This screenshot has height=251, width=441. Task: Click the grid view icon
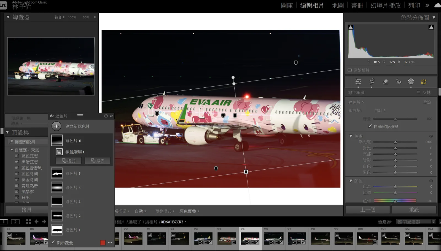28,222
